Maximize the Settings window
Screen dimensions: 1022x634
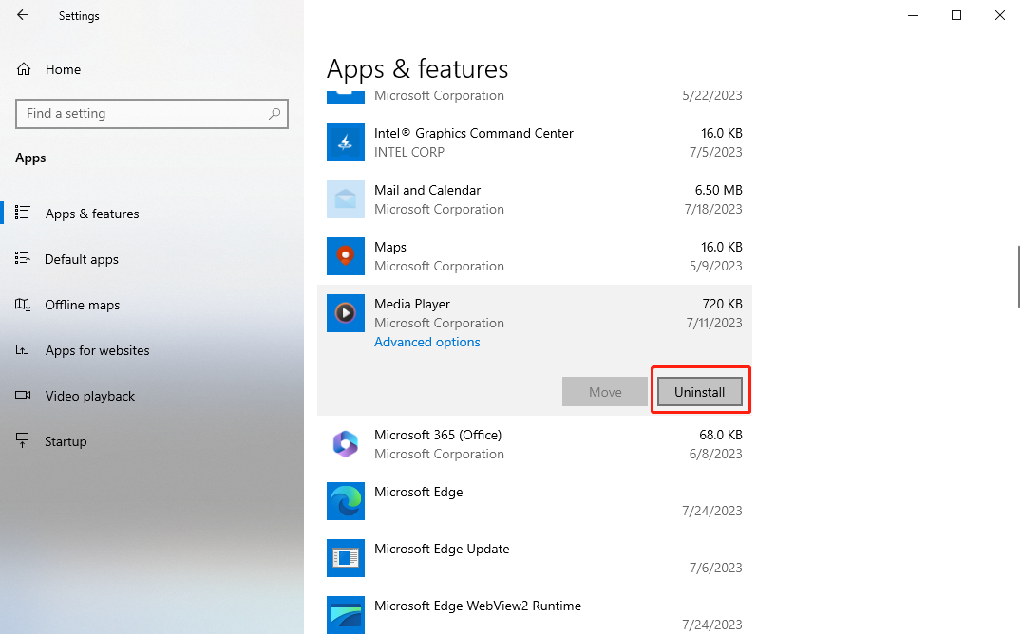[956, 15]
